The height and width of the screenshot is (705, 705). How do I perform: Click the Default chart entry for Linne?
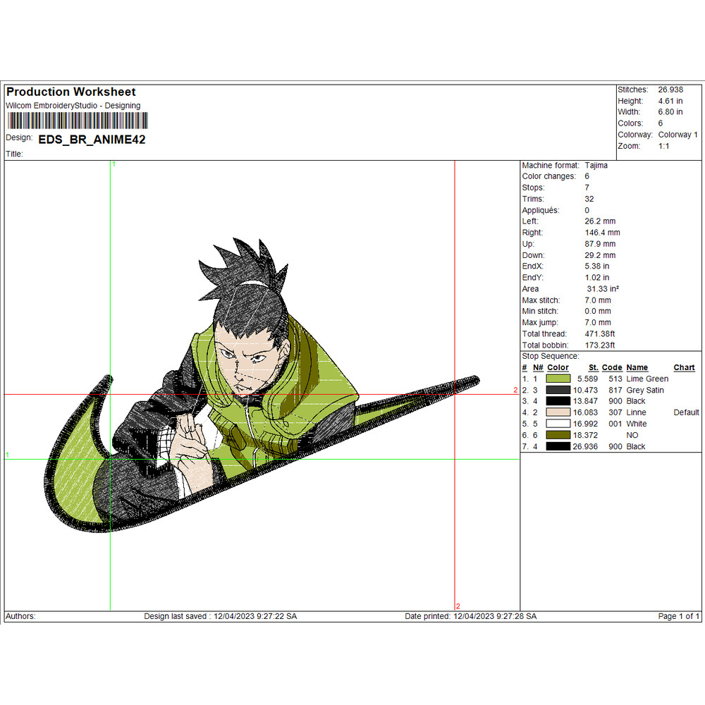pyautogui.click(x=685, y=412)
